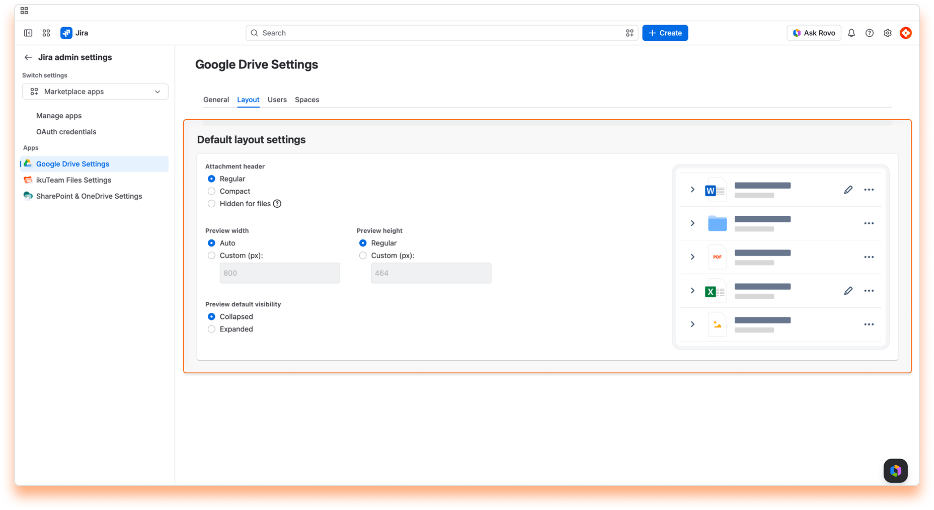Viewport: 934px width, 510px height.
Task: Open OAuth credentials link
Action: pyautogui.click(x=66, y=132)
